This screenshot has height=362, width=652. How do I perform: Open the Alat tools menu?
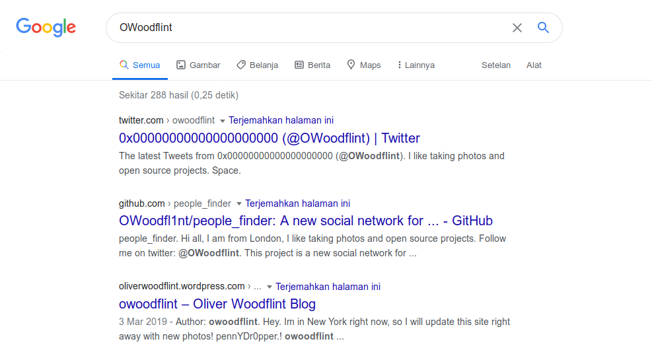coord(534,65)
